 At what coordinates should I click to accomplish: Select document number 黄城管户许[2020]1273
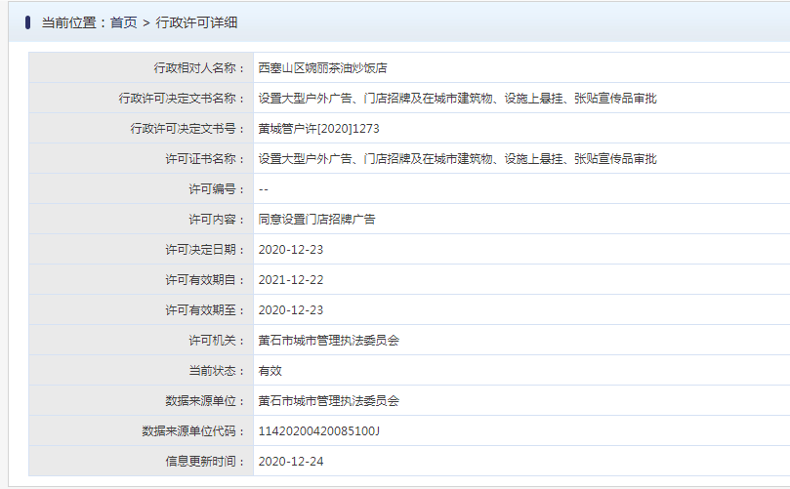click(x=319, y=129)
